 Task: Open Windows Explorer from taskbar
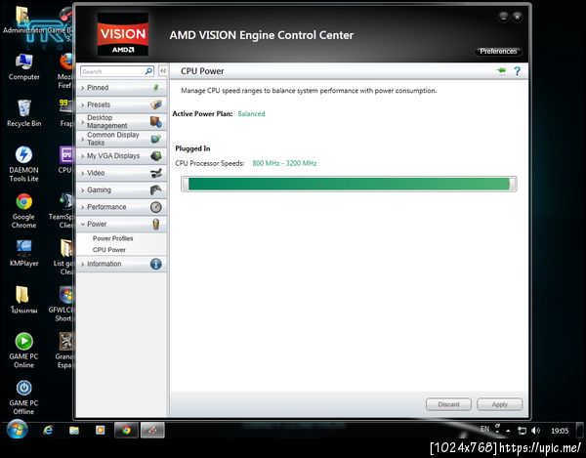click(x=74, y=431)
